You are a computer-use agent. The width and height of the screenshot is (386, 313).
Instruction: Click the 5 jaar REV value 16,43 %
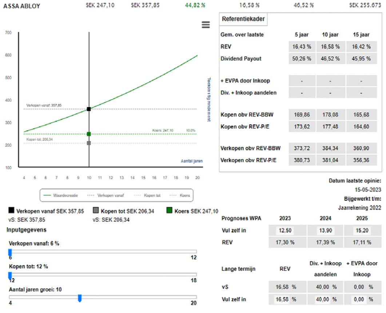tap(302, 47)
